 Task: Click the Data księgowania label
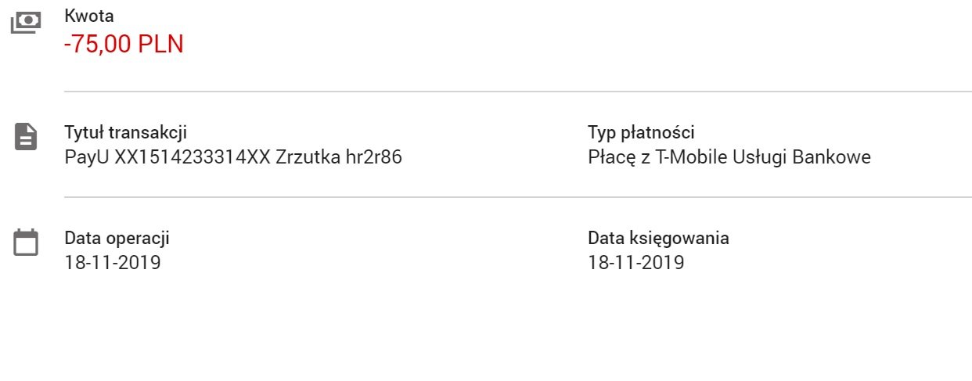pyautogui.click(x=658, y=238)
